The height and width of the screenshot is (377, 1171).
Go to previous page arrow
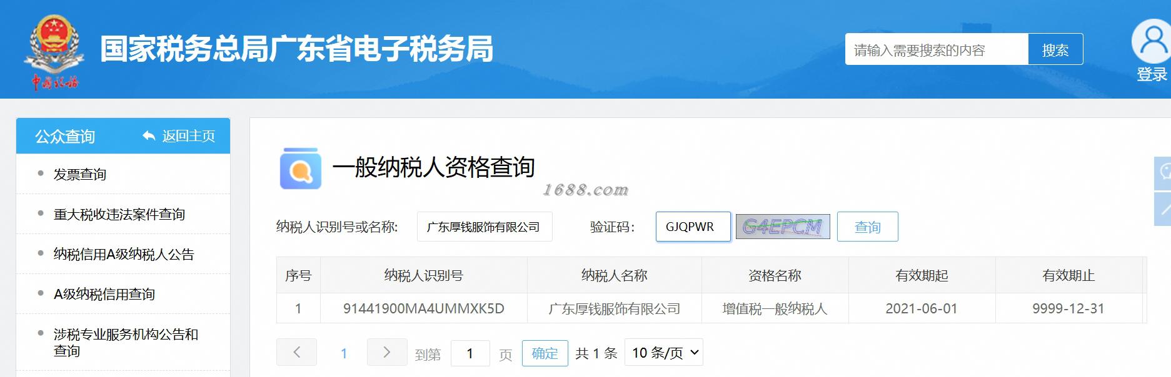[296, 353]
